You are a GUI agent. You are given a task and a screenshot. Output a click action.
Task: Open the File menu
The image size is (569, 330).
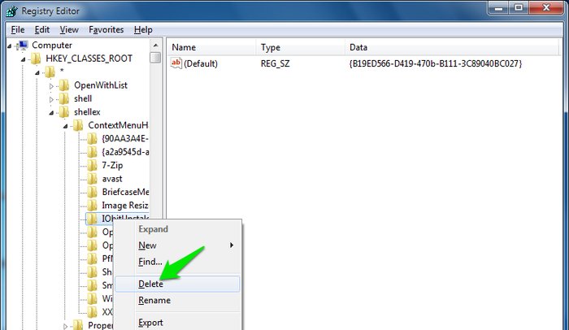(18, 30)
